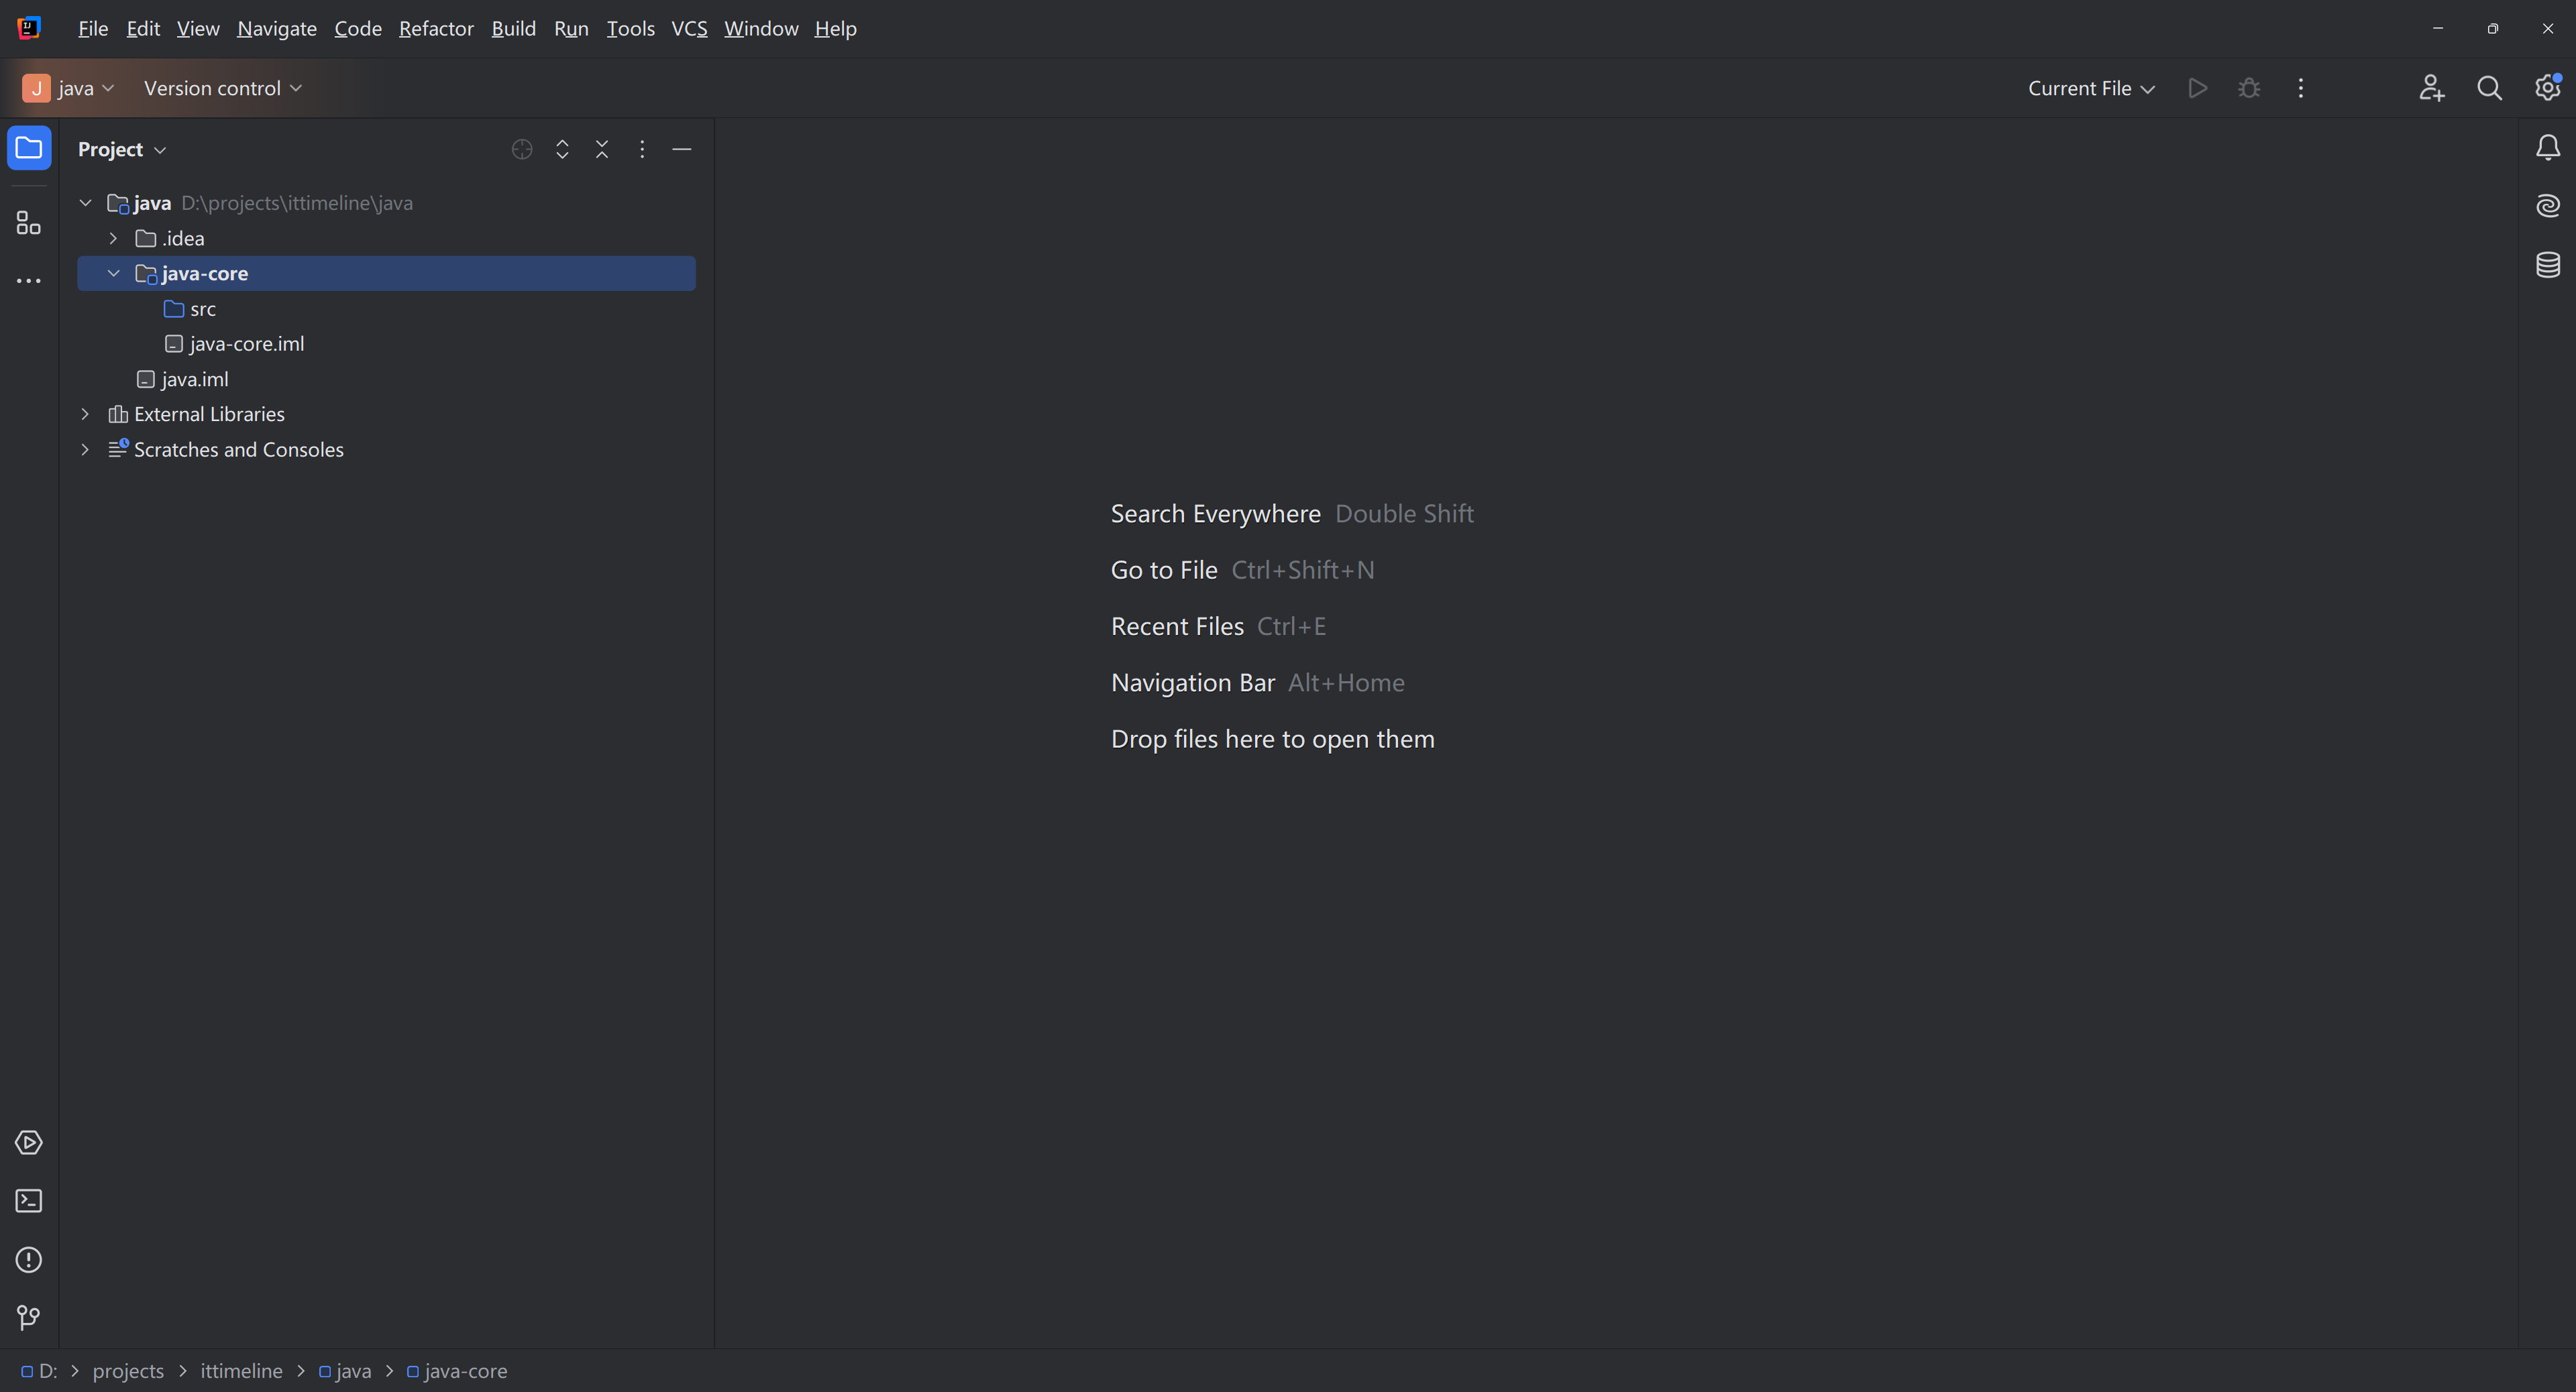Screen dimensions: 2576x1392
Task: Collapse all nodes in Project tree
Action: click(602, 149)
